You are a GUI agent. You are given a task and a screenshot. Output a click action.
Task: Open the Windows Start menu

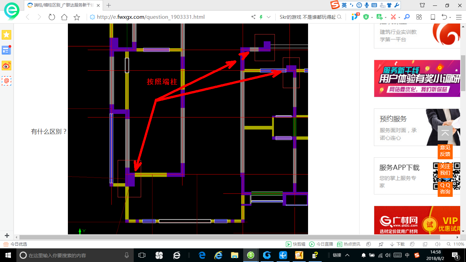[x=8, y=255]
